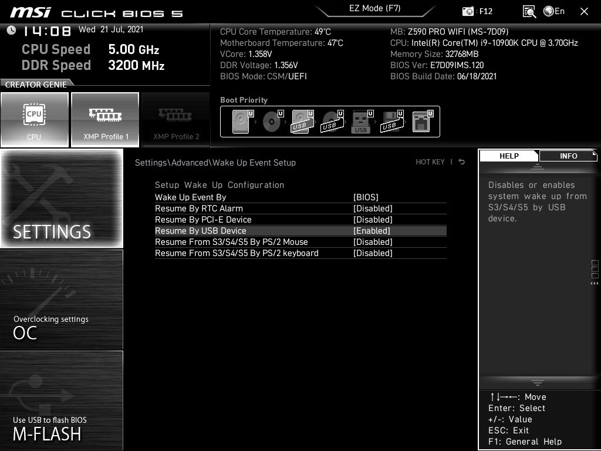Select the hard disk boot priority icon
Image resolution: width=601 pixels, height=451 pixels.
point(242,122)
